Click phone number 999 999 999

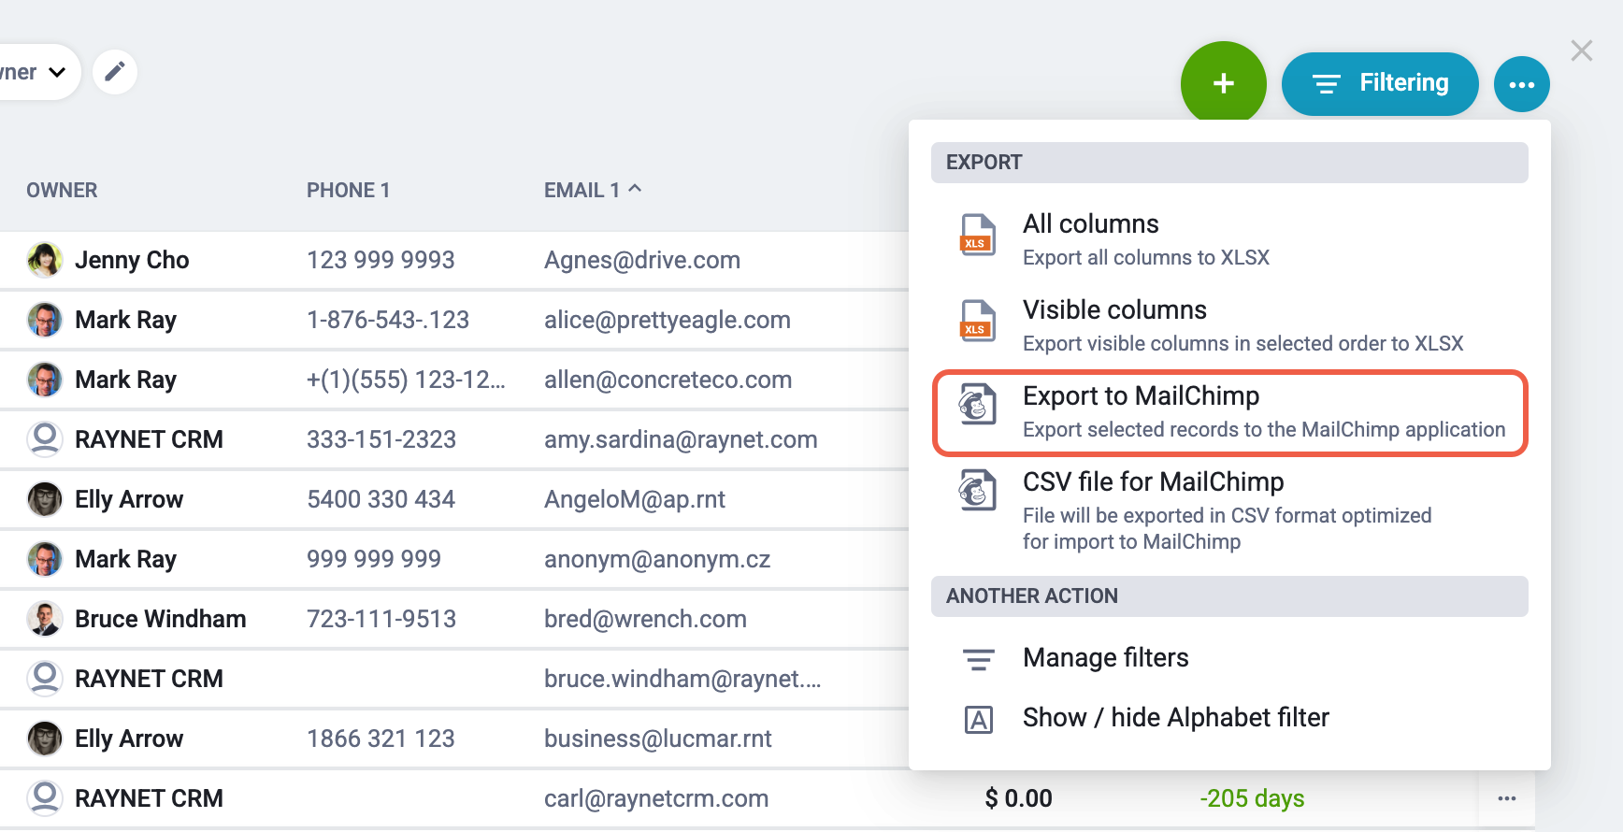pos(374,559)
